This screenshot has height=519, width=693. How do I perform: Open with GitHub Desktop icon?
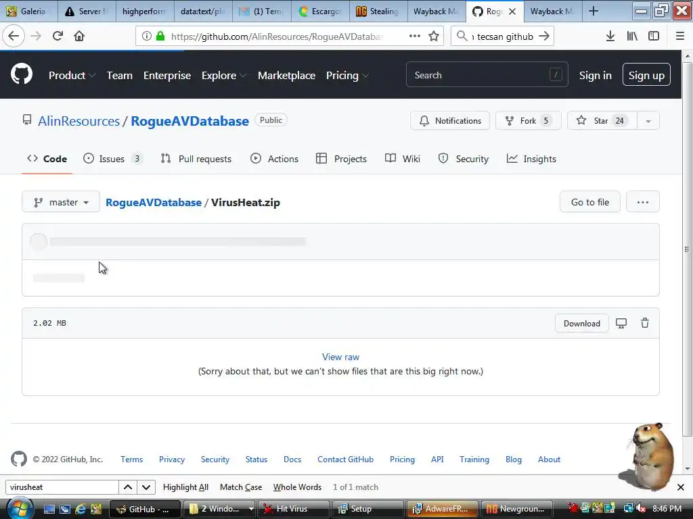[621, 323]
